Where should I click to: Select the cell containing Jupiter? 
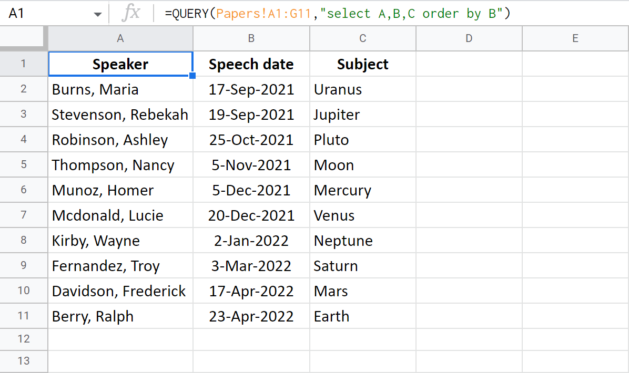tap(362, 114)
